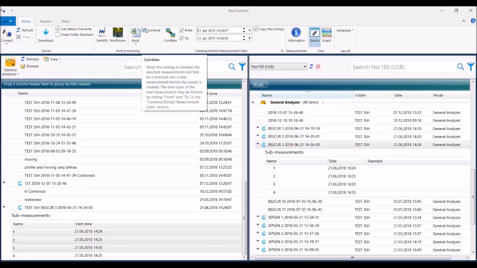Click the red disconnect X icon
This screenshot has width=477, height=268.
(318, 67)
